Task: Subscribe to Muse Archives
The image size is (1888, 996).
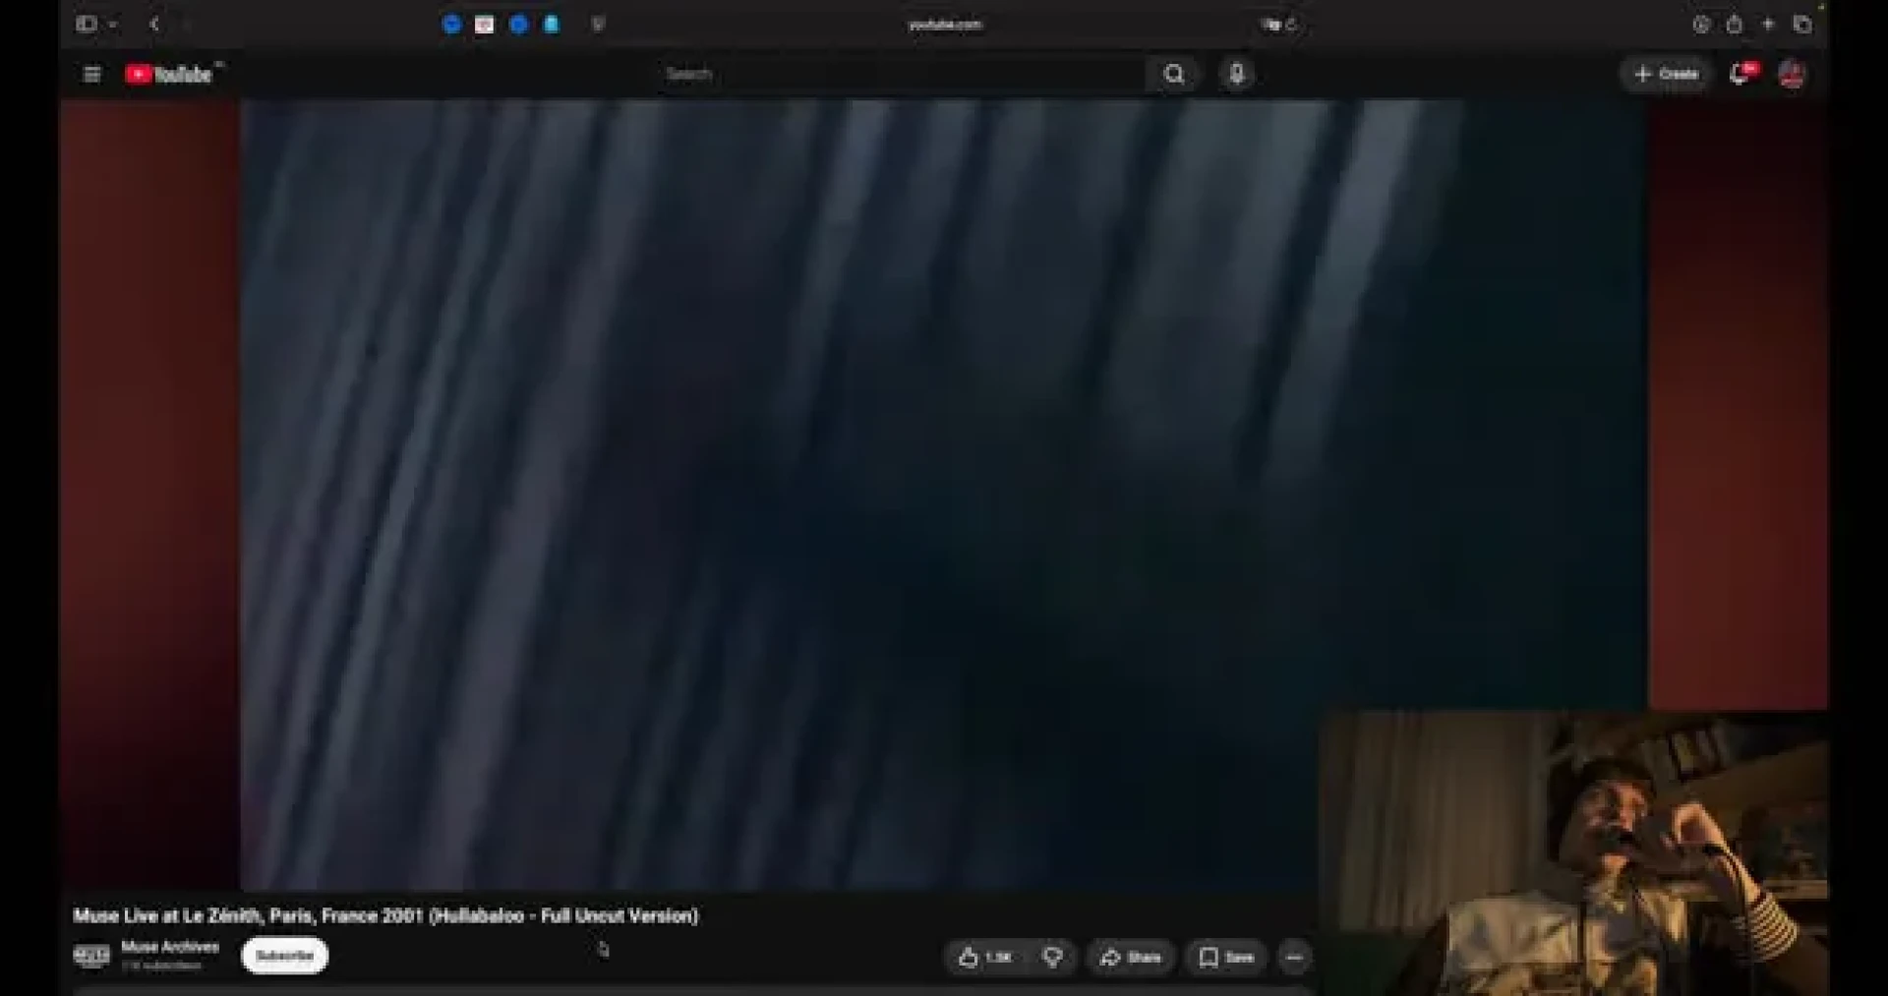Action: pyautogui.click(x=284, y=956)
